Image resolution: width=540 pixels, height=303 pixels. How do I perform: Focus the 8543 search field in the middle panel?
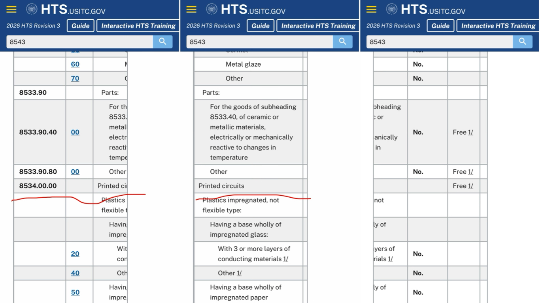pos(260,41)
